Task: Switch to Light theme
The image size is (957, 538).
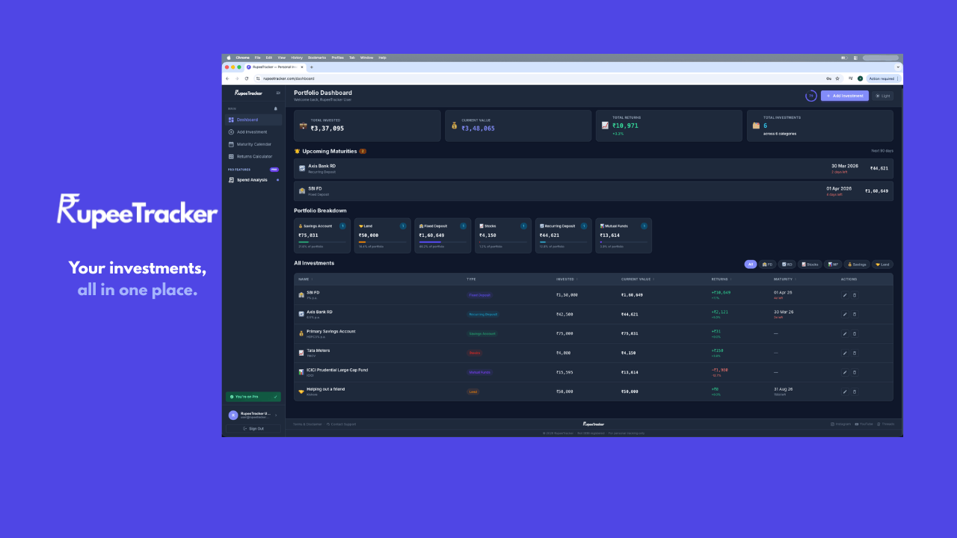Action: pyautogui.click(x=883, y=96)
